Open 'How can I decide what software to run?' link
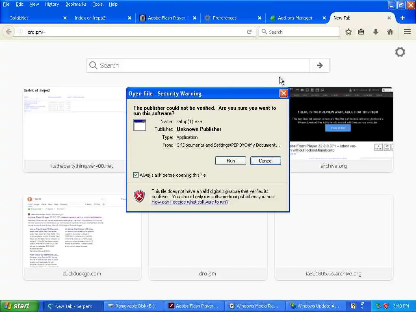The image size is (416, 312). pos(190,202)
